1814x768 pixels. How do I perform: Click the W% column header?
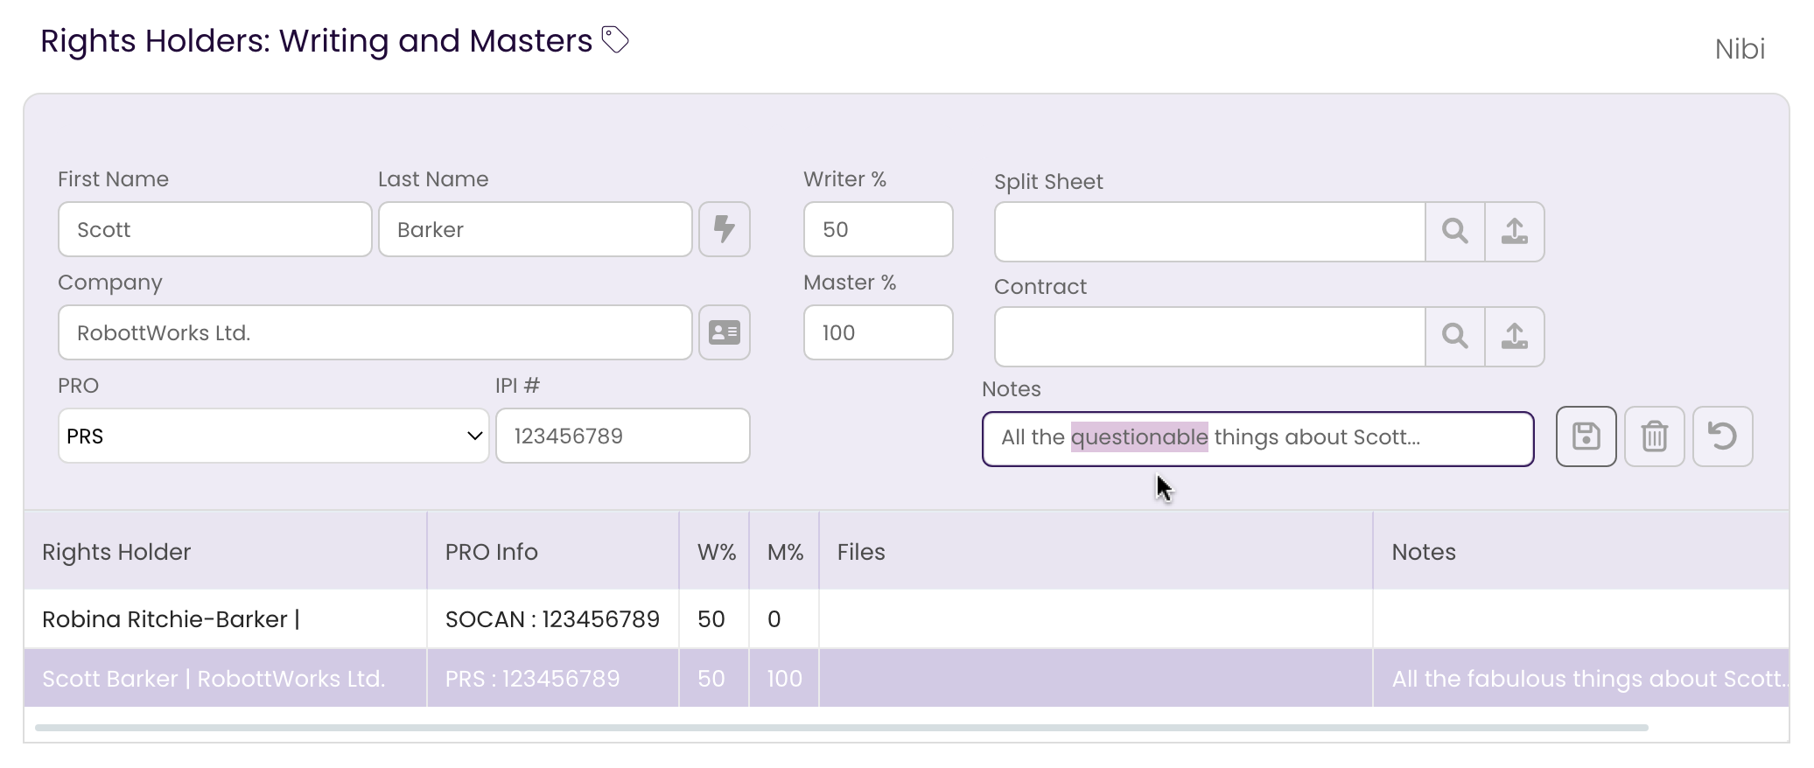[714, 551]
